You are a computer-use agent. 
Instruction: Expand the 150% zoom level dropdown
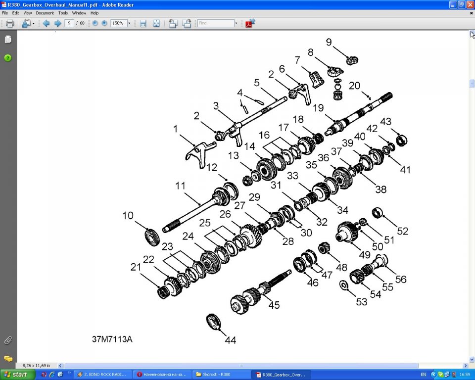130,23
